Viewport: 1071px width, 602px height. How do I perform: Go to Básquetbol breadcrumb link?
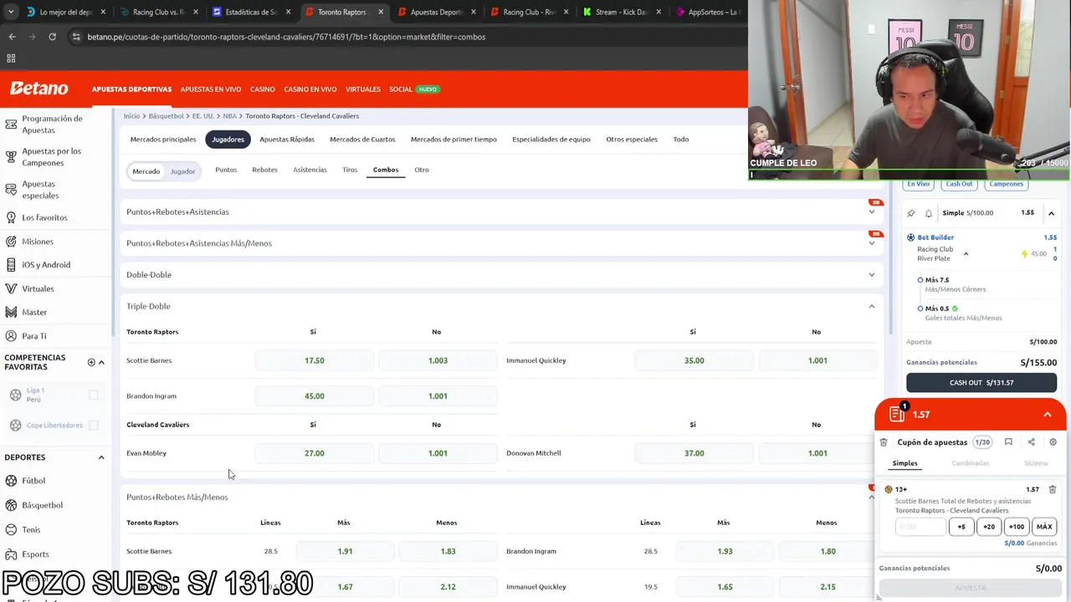coord(166,116)
